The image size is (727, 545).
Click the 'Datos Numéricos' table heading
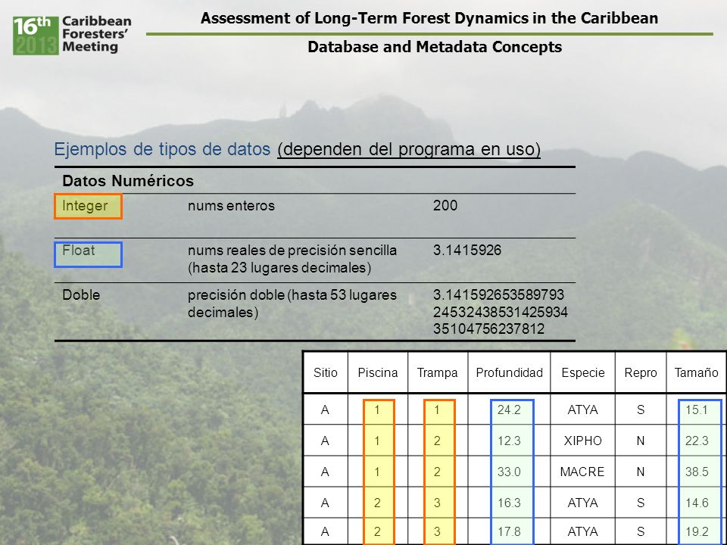coord(128,181)
